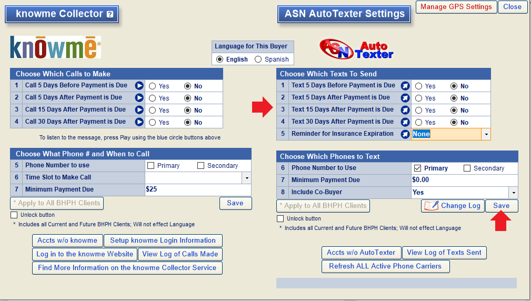Click Manage GPS Settings button

tap(456, 7)
